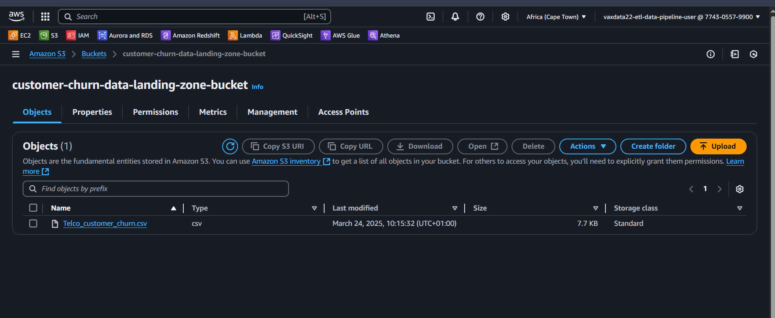Focus the top Search field

tap(195, 17)
